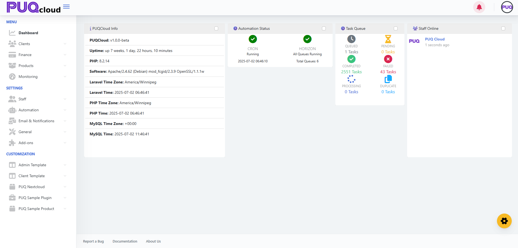Click the PROCESSING spinner icon
This screenshot has width=518, height=248.
pyautogui.click(x=351, y=79)
